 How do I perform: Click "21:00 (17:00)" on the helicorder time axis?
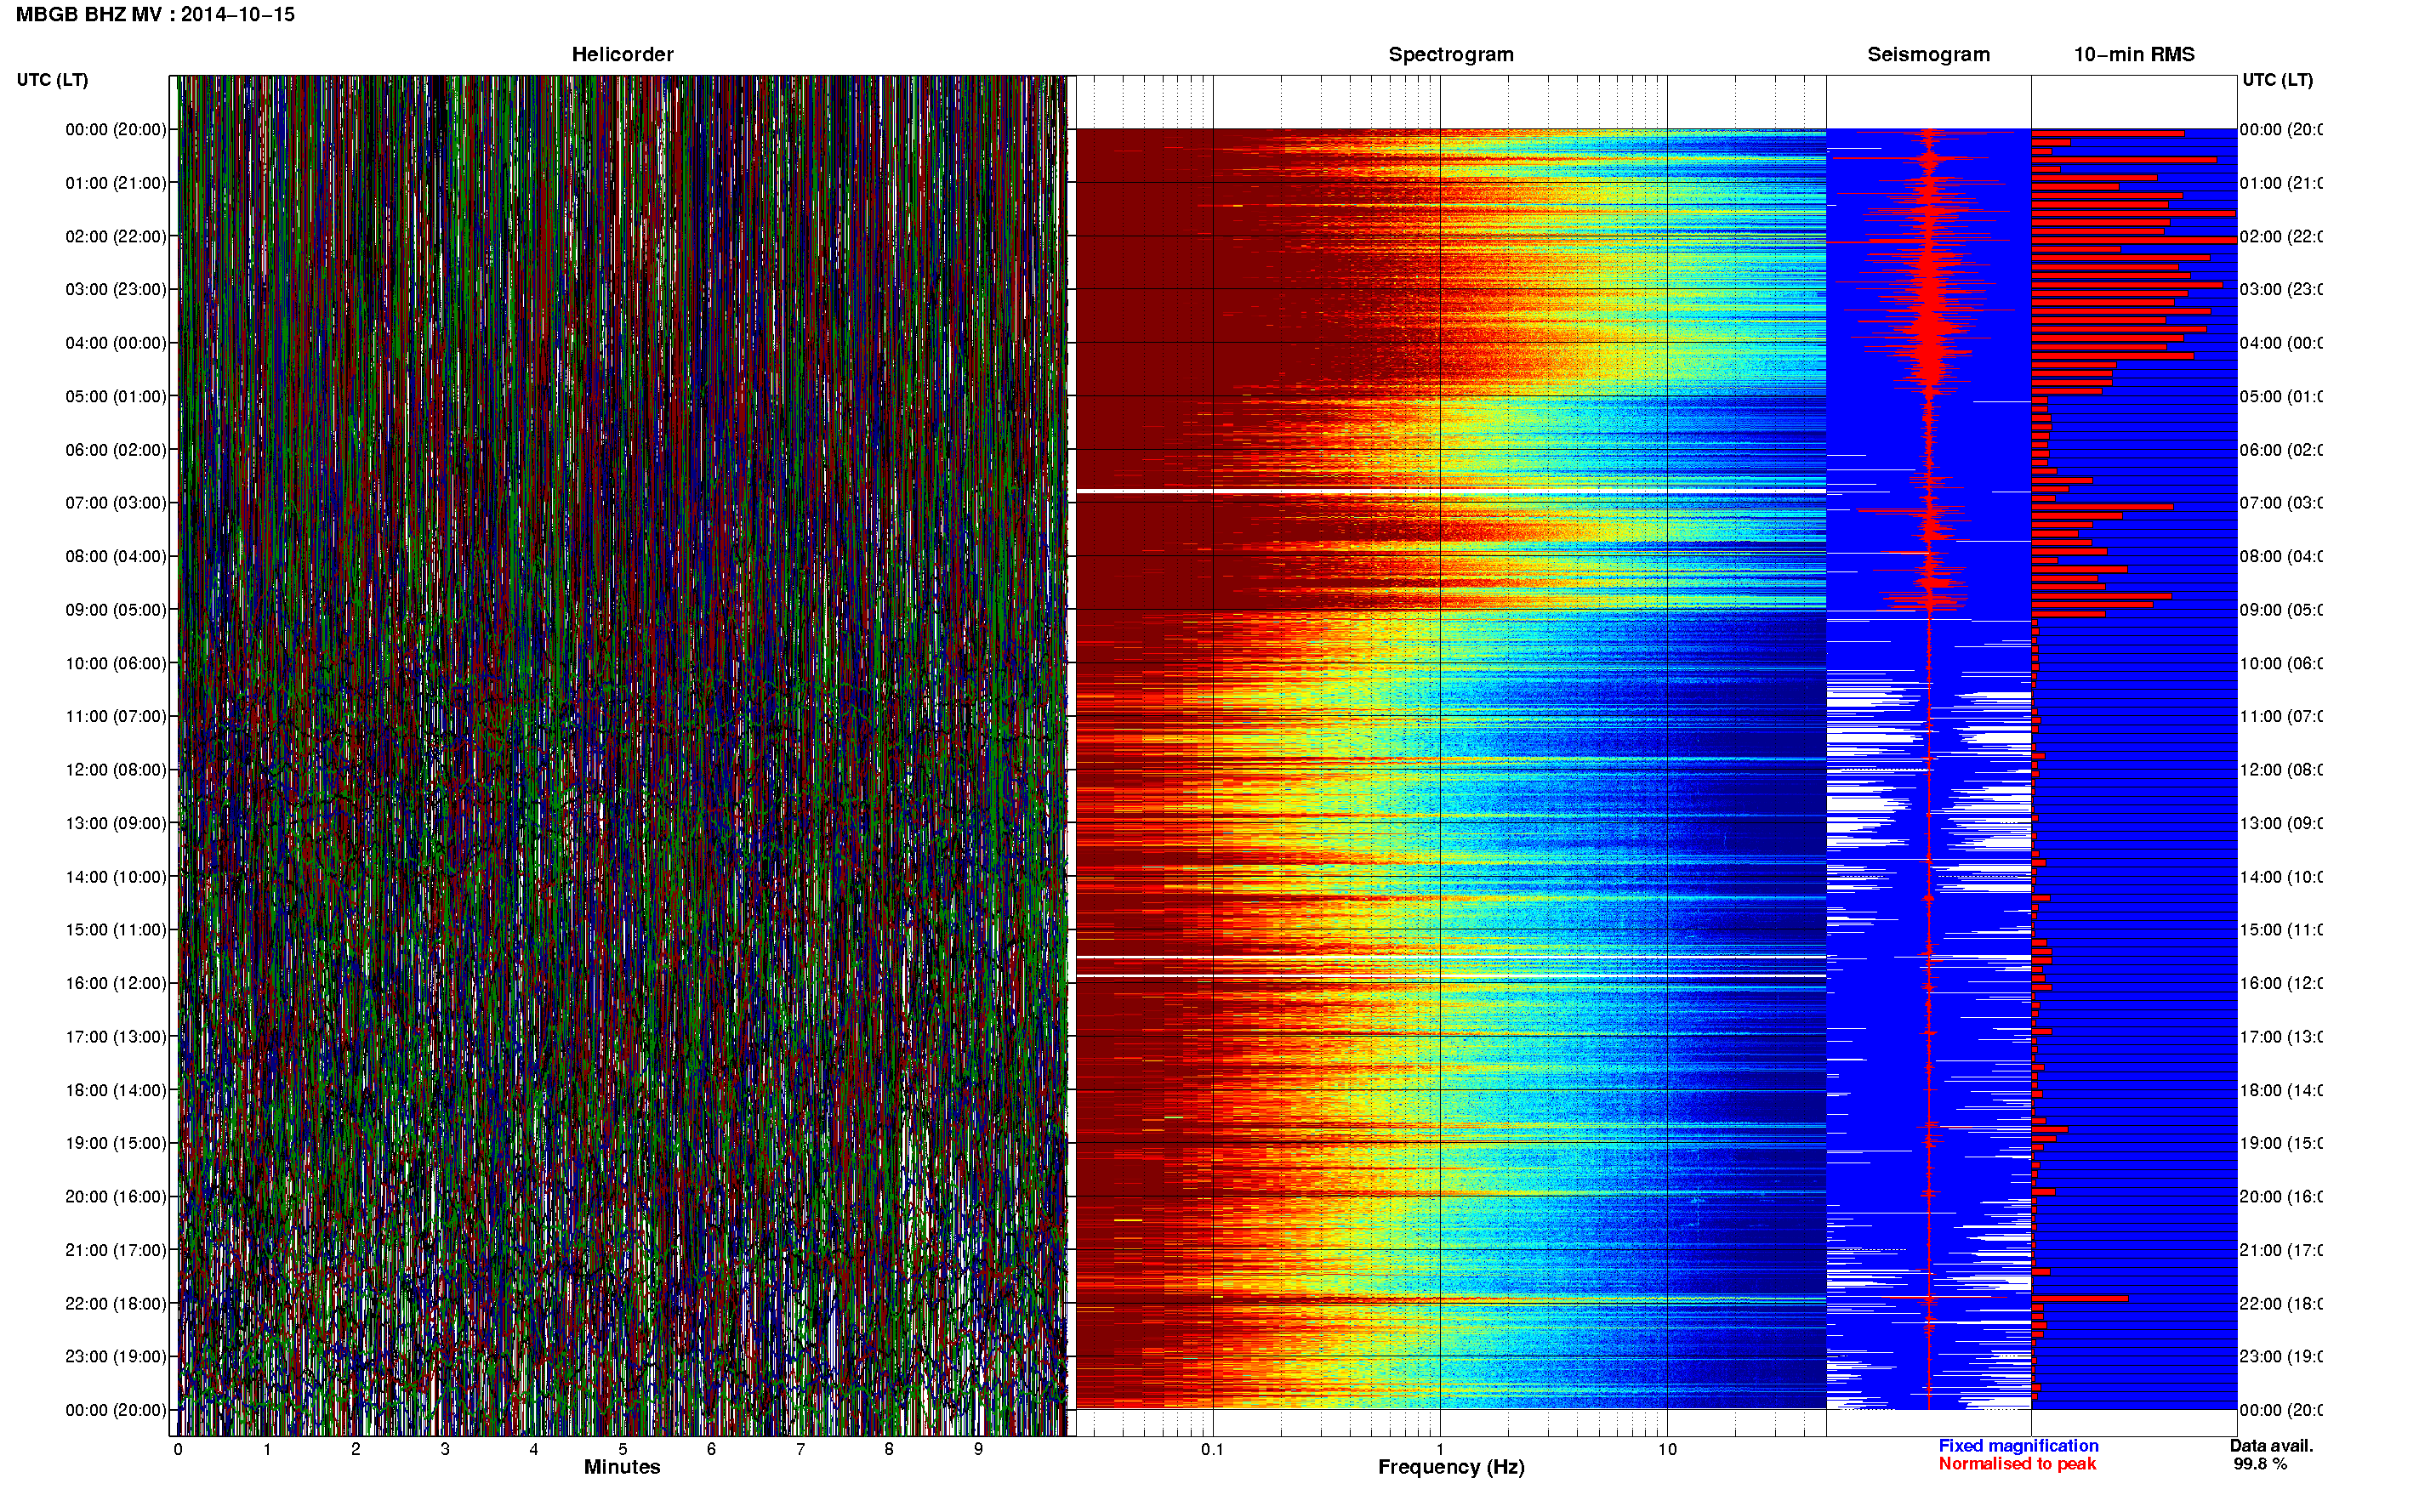[x=116, y=1251]
